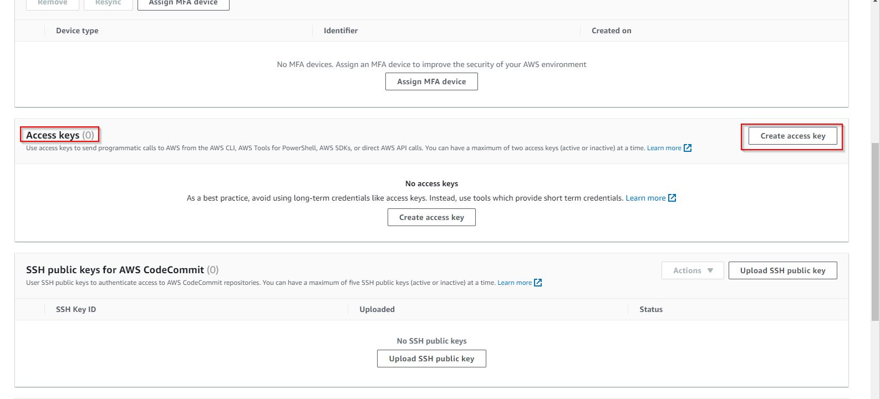Click the external link icon in the Access keys description
880x399 pixels.
click(688, 148)
